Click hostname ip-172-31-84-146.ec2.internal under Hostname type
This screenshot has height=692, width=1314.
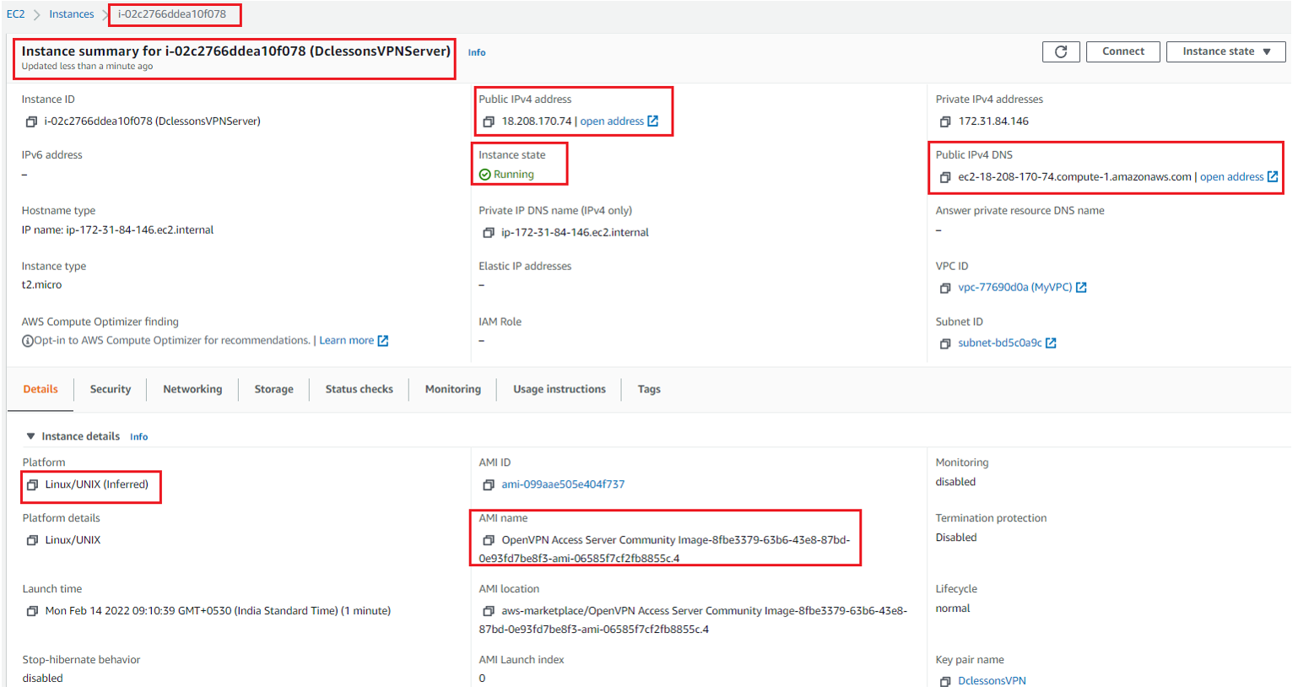point(140,230)
